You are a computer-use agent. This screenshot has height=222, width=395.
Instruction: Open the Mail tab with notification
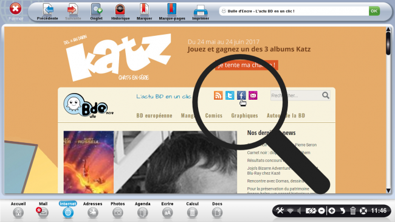43,210
